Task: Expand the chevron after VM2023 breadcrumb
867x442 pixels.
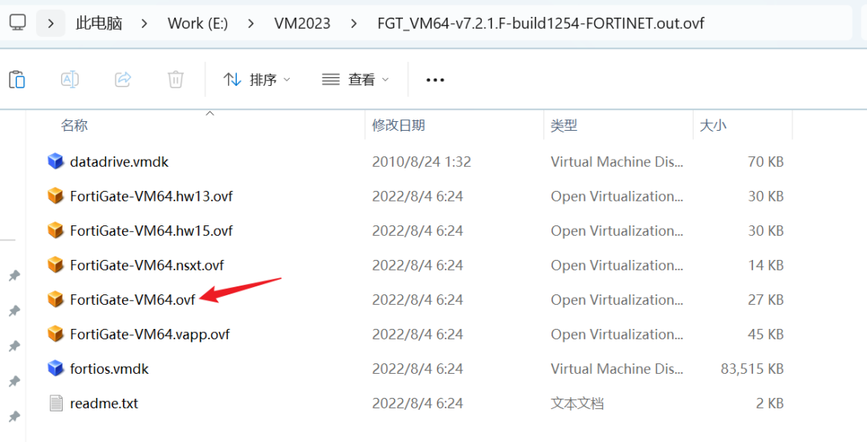Action: coord(354,23)
